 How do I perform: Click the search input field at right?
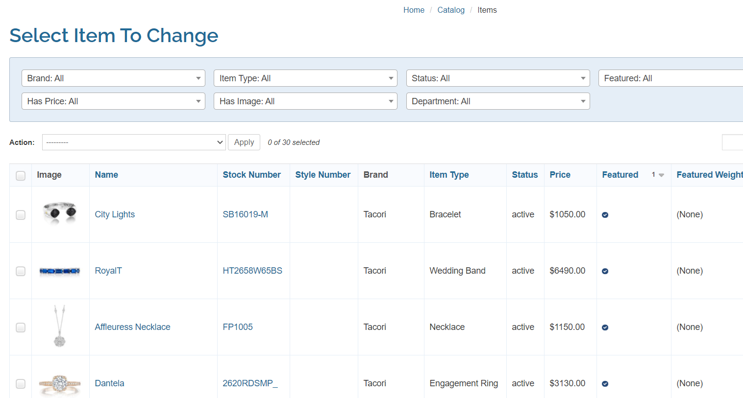tap(732, 142)
